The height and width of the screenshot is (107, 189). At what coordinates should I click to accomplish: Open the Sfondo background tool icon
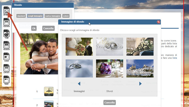[6, 11]
